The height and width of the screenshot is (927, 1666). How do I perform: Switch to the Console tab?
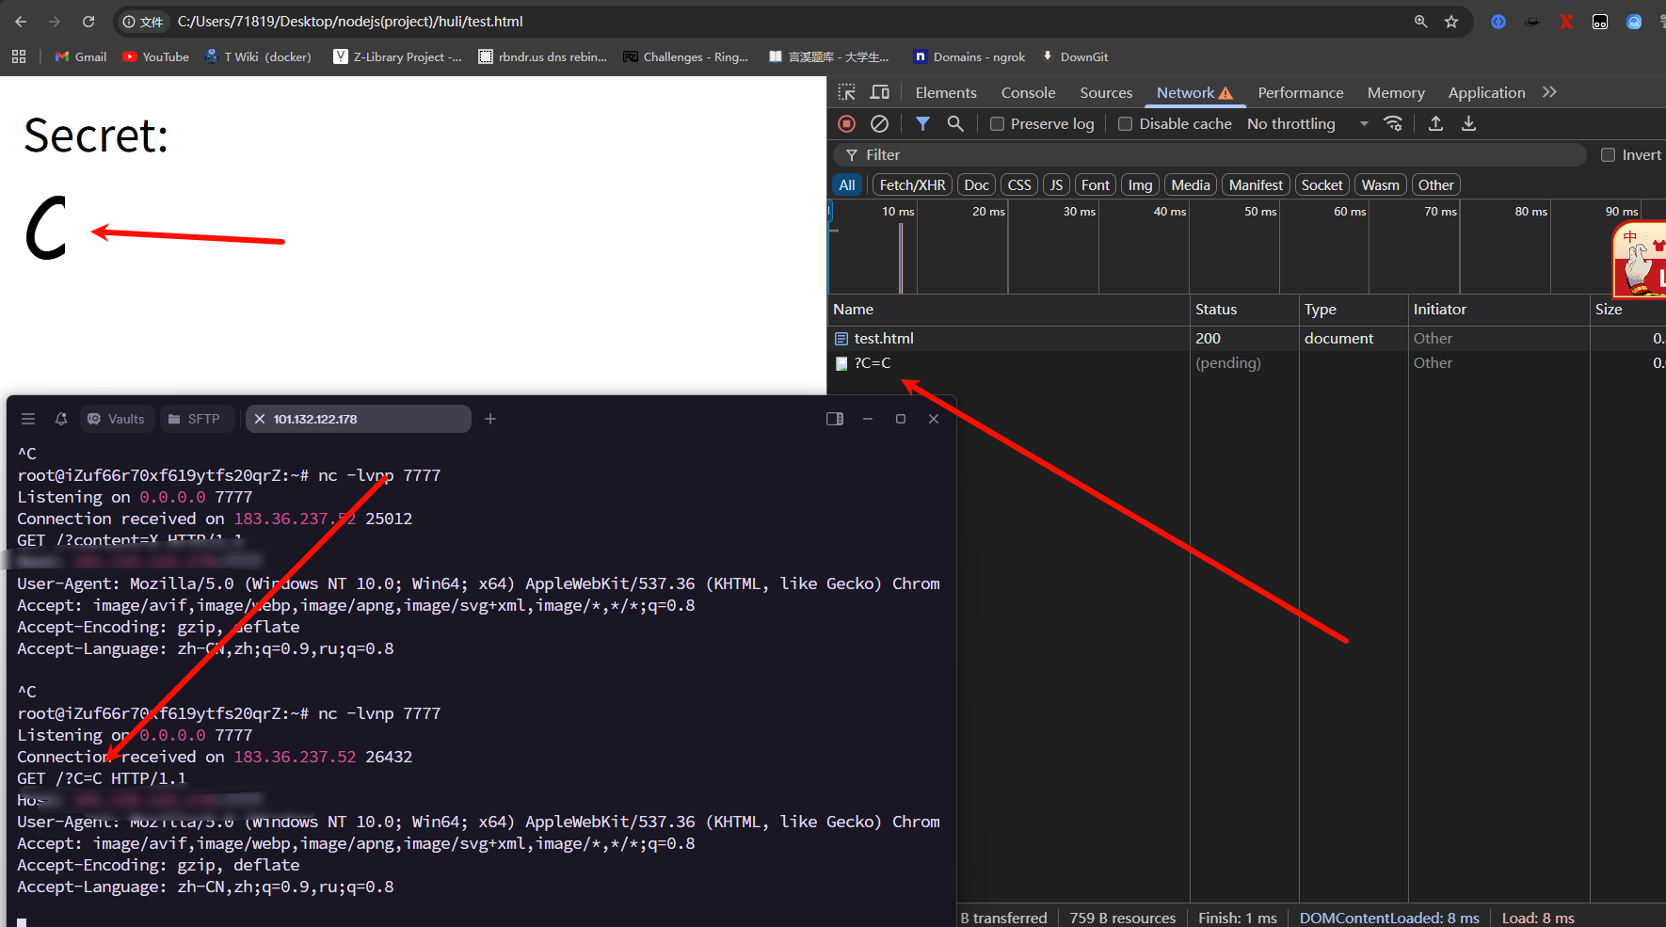(x=1028, y=92)
